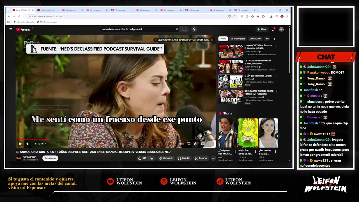359x202 pixels.
Task: Open the Chrome downloads icon
Action: [271, 17]
